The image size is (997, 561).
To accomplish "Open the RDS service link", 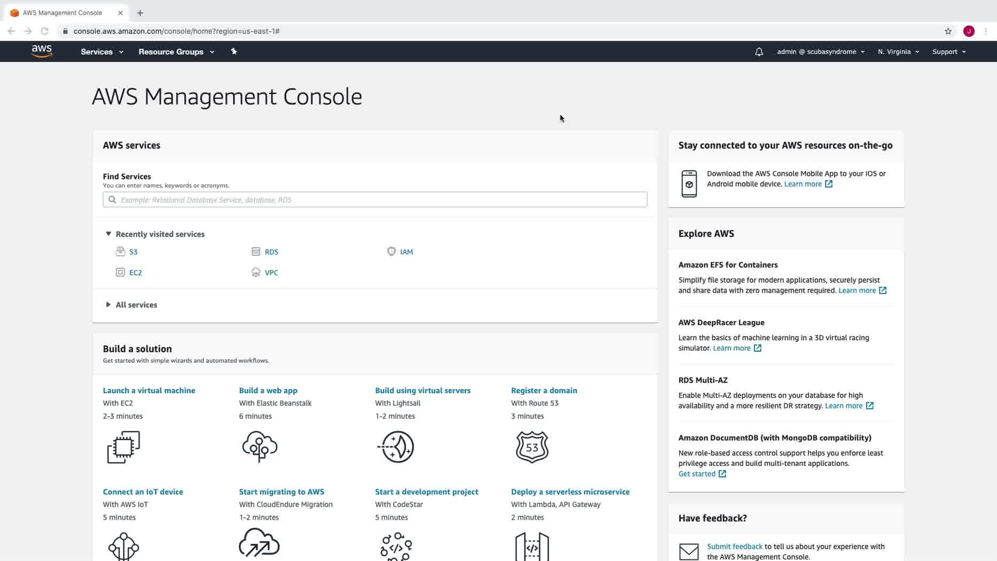I will click(x=271, y=252).
